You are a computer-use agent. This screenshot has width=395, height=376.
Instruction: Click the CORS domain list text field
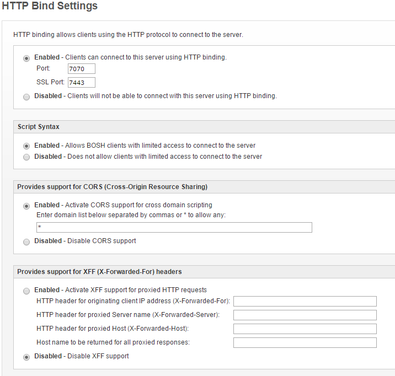174,227
